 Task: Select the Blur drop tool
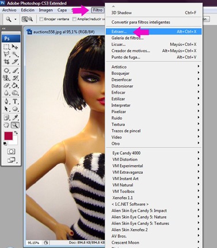pos(6,93)
